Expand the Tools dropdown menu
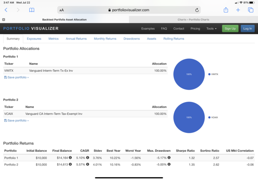Image resolution: width=258 pixels, height=180 pixels. coord(211,29)
